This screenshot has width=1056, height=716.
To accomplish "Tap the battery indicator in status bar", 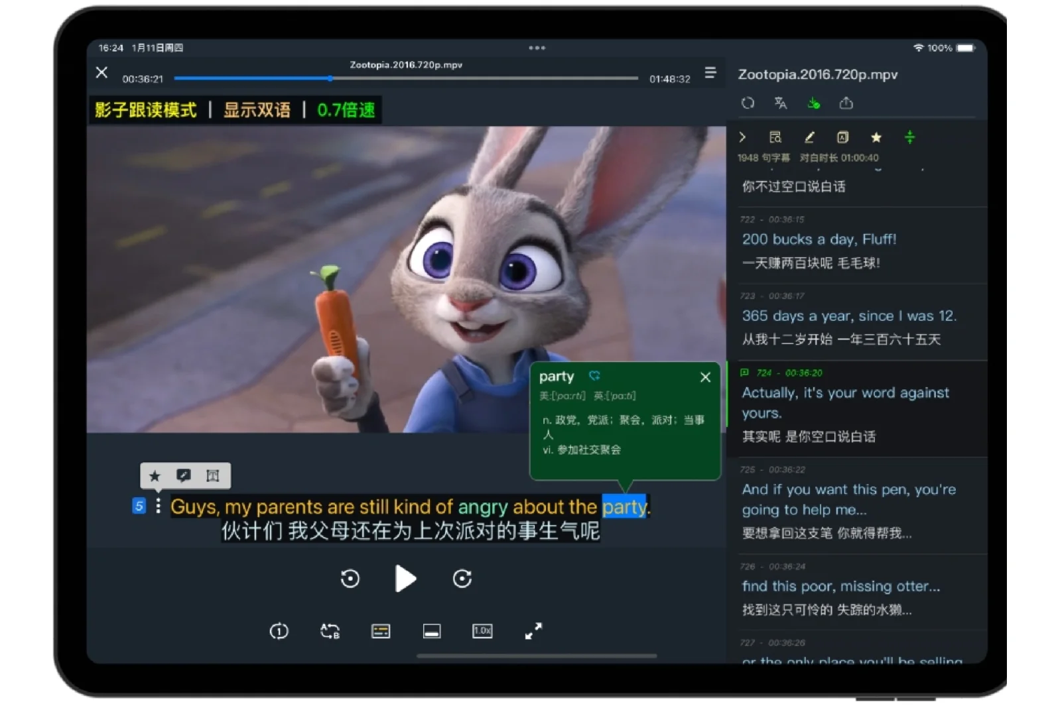I will point(966,48).
